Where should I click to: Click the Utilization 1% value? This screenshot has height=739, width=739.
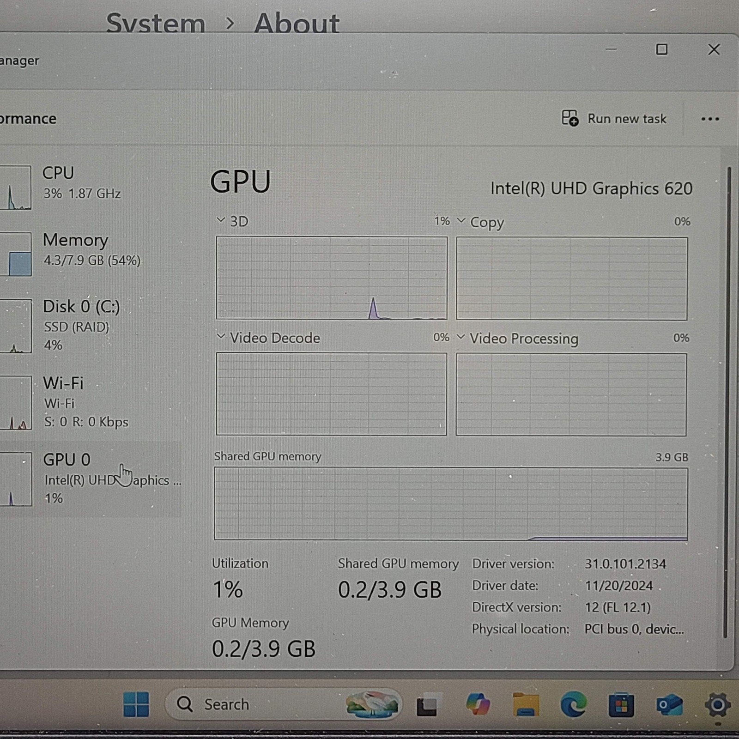[x=228, y=590]
